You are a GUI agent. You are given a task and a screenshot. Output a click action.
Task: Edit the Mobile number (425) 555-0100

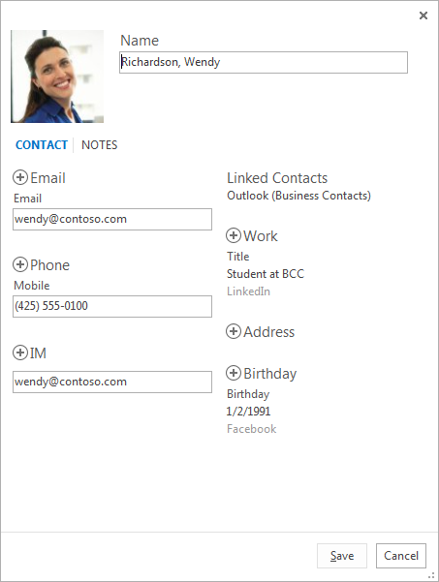(112, 306)
